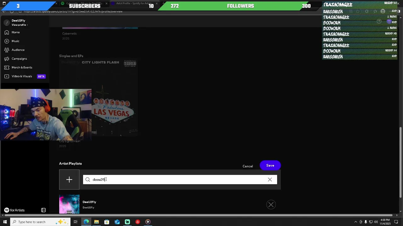This screenshot has width=403, height=226.
Task: Click the playlist search input field
Action: pyautogui.click(x=180, y=180)
